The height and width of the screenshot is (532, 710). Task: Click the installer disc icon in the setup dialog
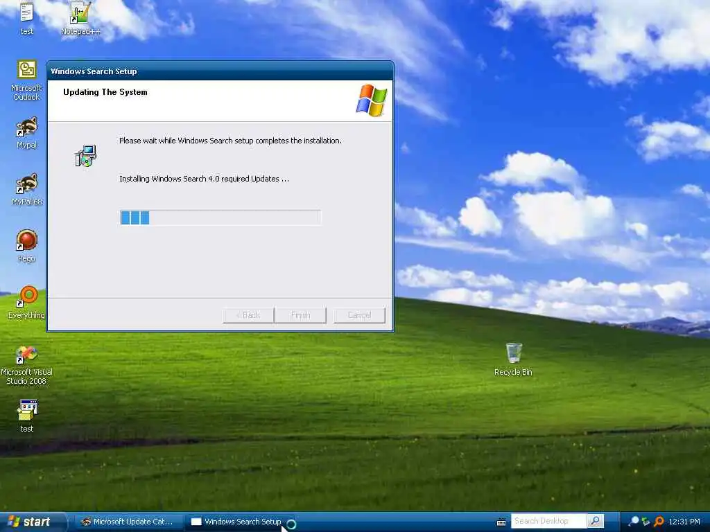click(85, 156)
